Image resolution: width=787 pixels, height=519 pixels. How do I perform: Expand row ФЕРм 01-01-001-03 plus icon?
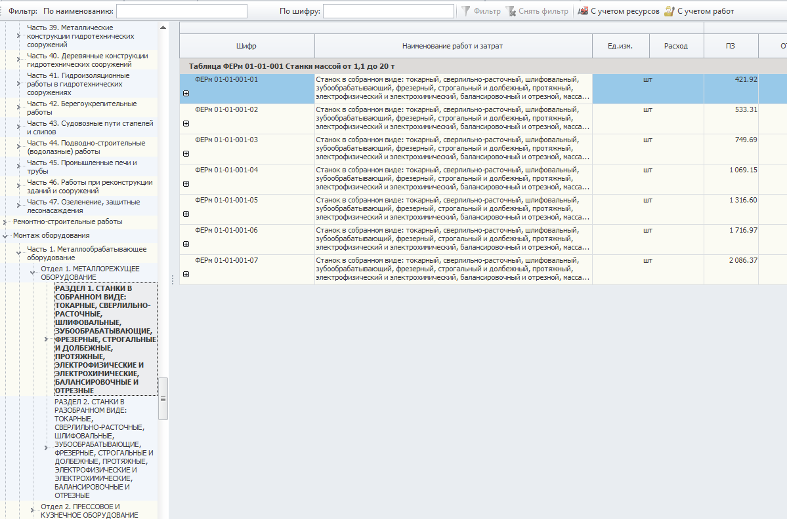186,153
